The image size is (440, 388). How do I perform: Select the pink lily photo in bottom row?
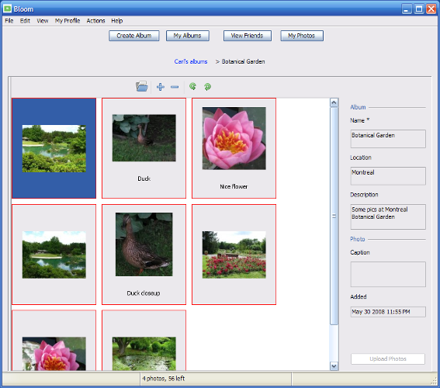(54, 341)
